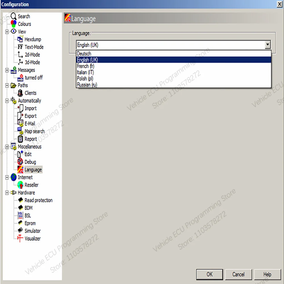Screen dimensions: 284x284
Task: Click the Hardware plug icon
Action: click(x=13, y=192)
